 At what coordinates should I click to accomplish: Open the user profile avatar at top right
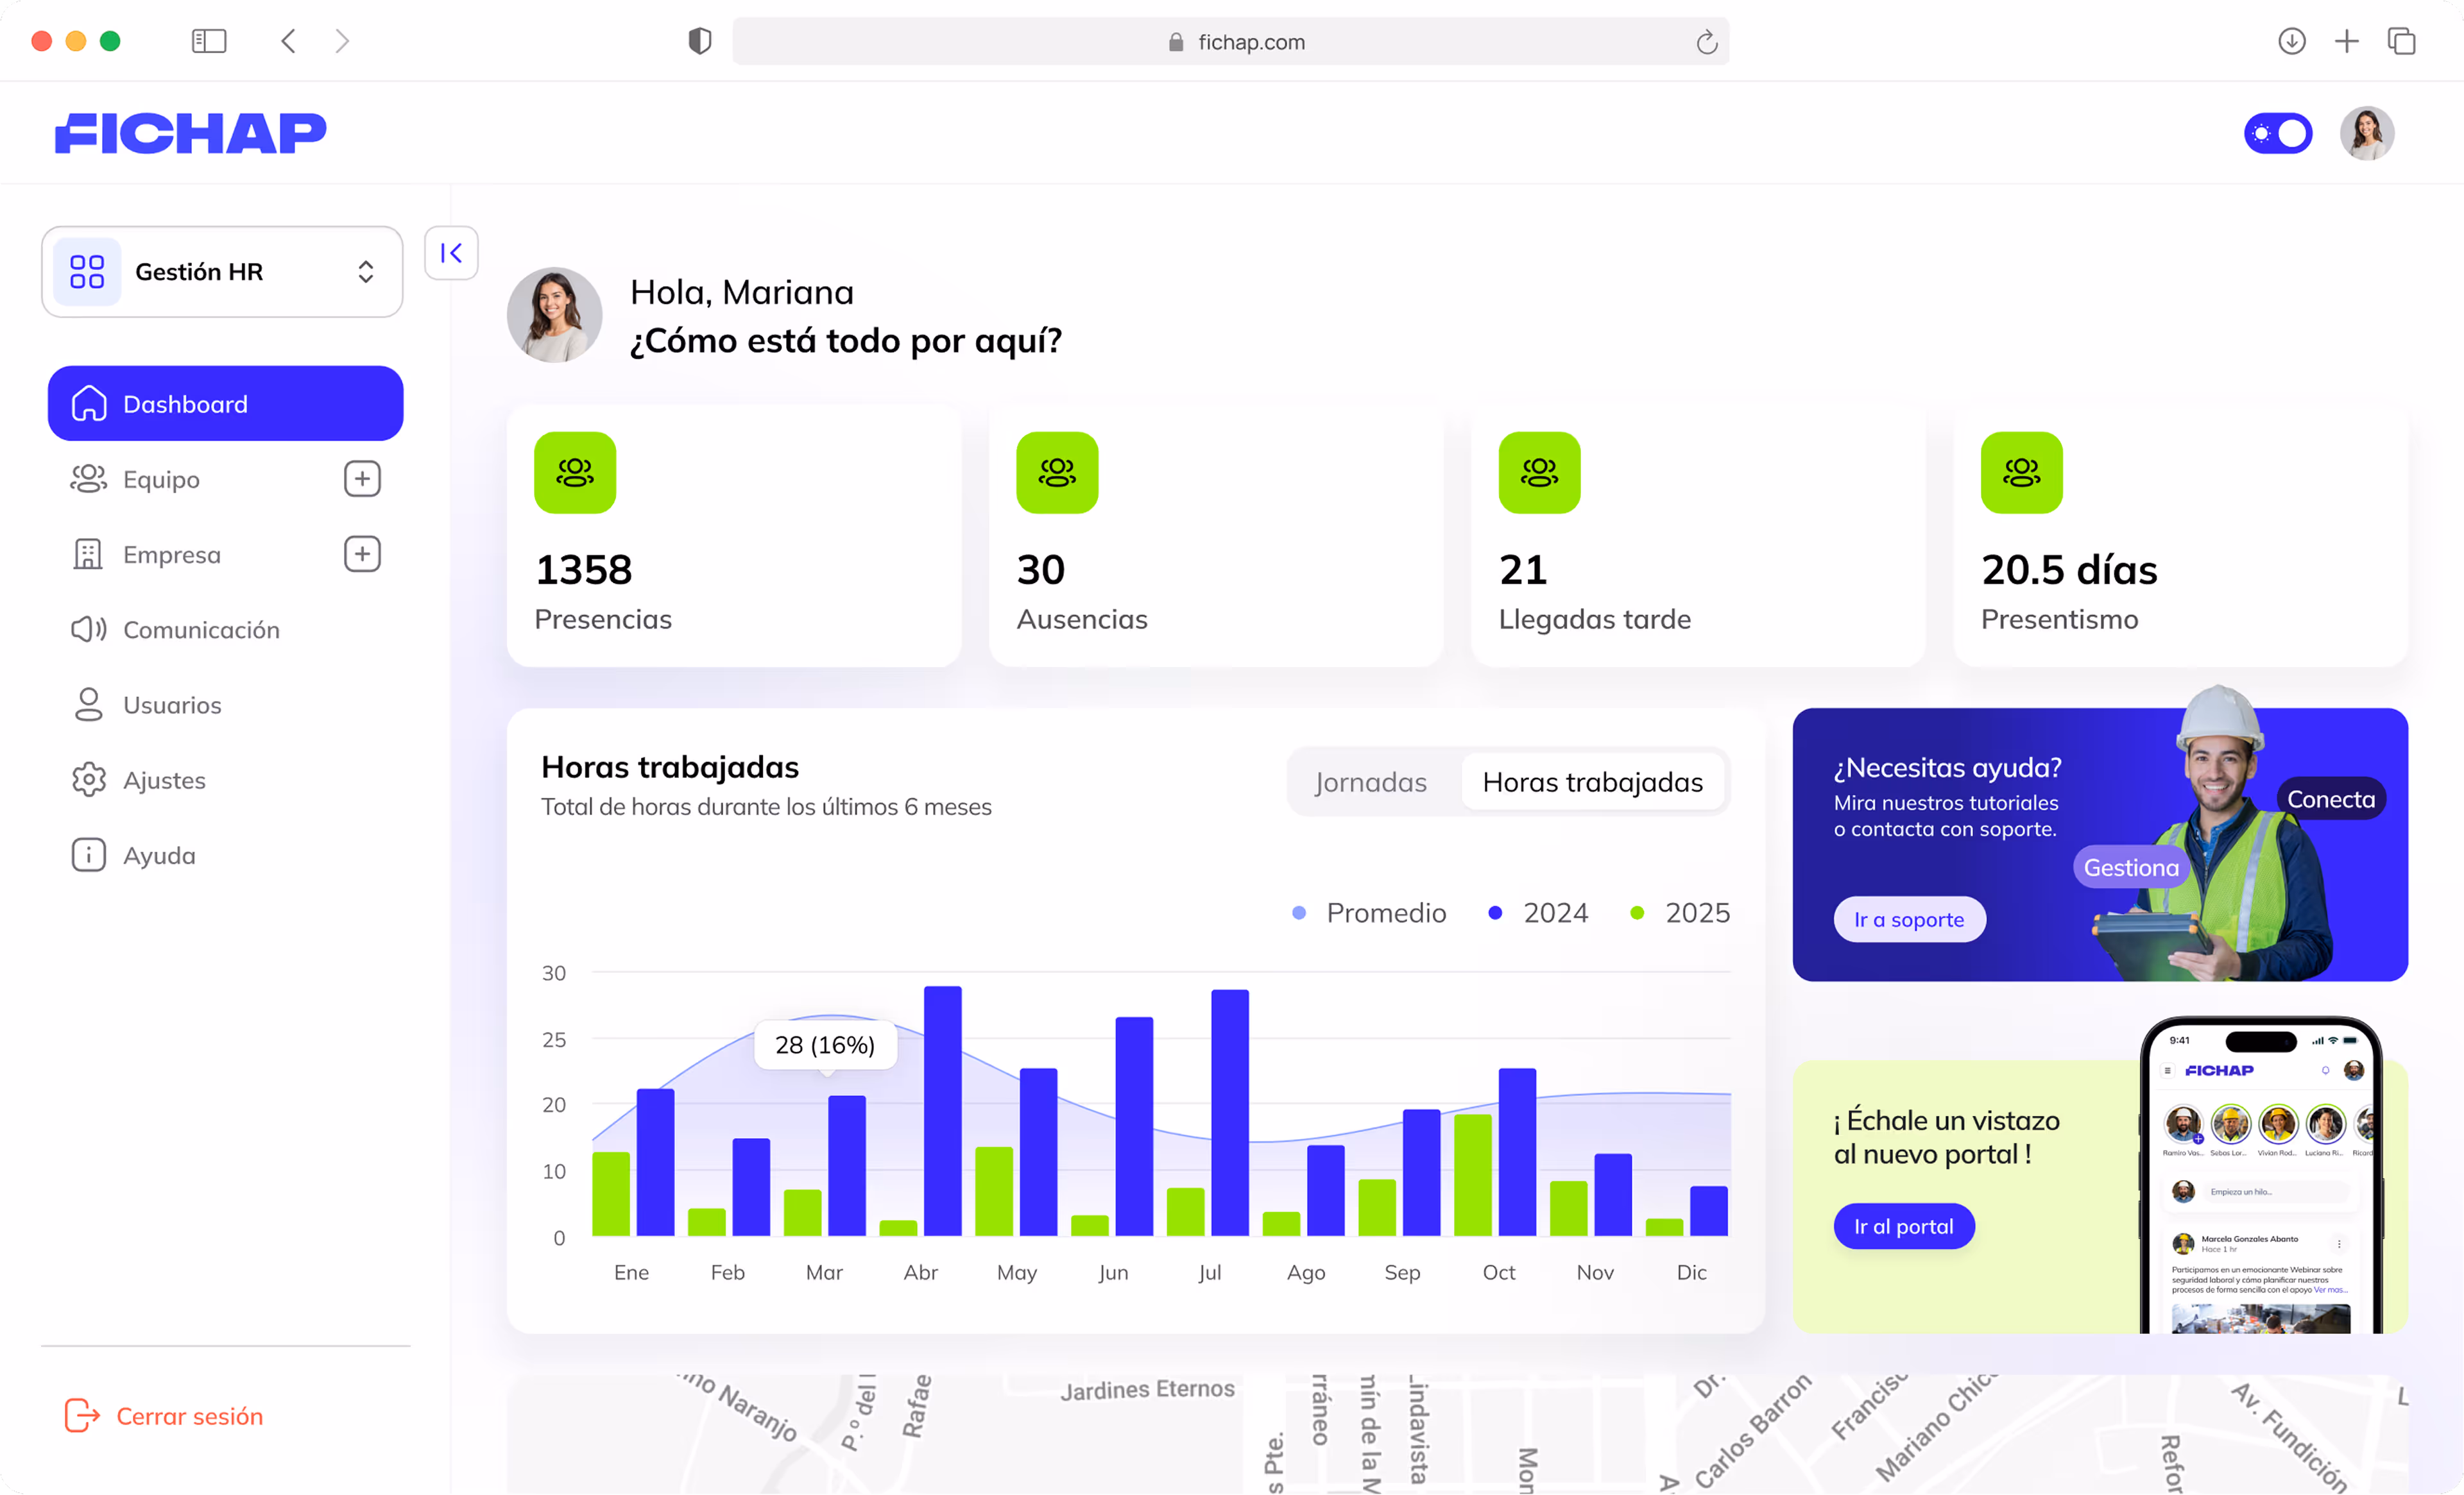coord(2366,133)
